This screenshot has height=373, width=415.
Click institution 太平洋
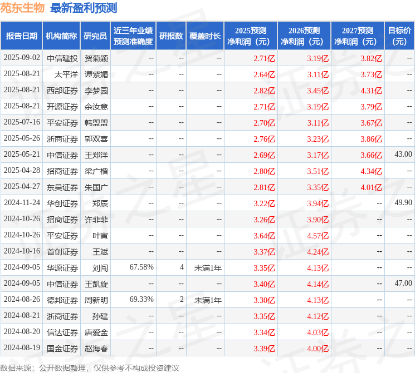pos(66,74)
